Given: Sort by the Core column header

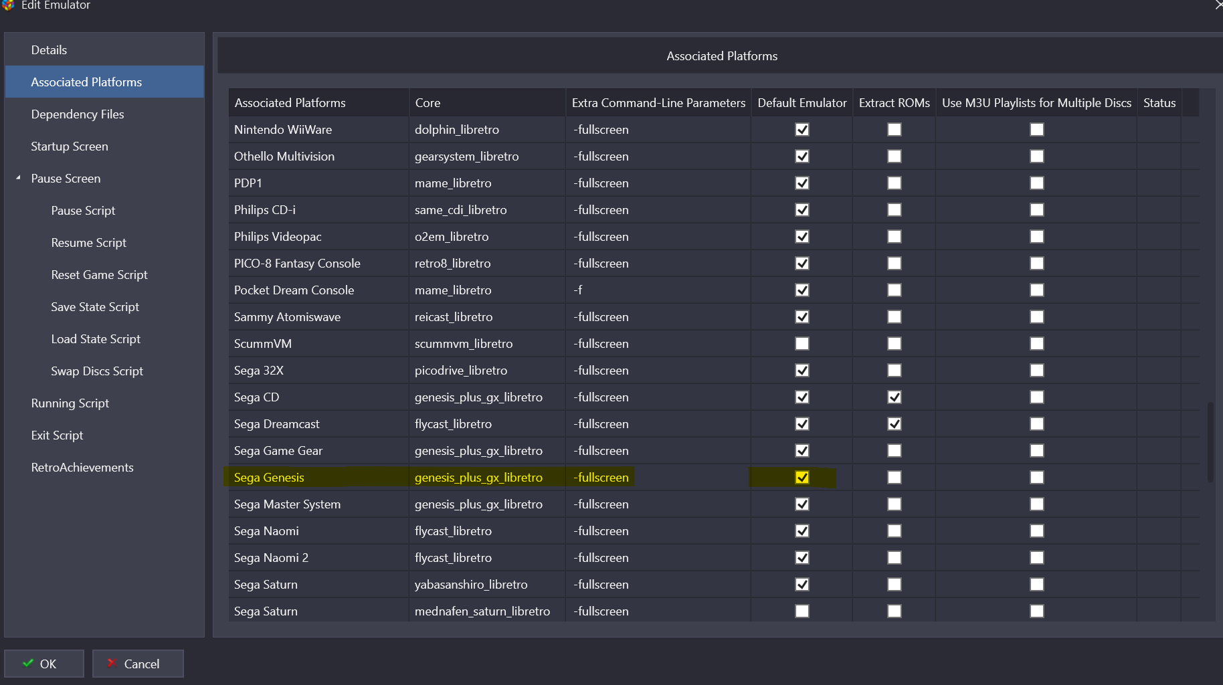Looking at the screenshot, I should 487,103.
